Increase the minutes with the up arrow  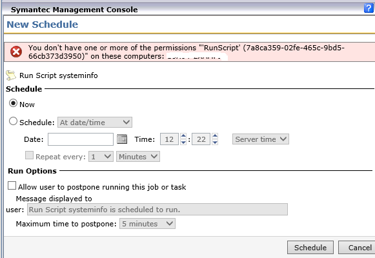(215, 136)
